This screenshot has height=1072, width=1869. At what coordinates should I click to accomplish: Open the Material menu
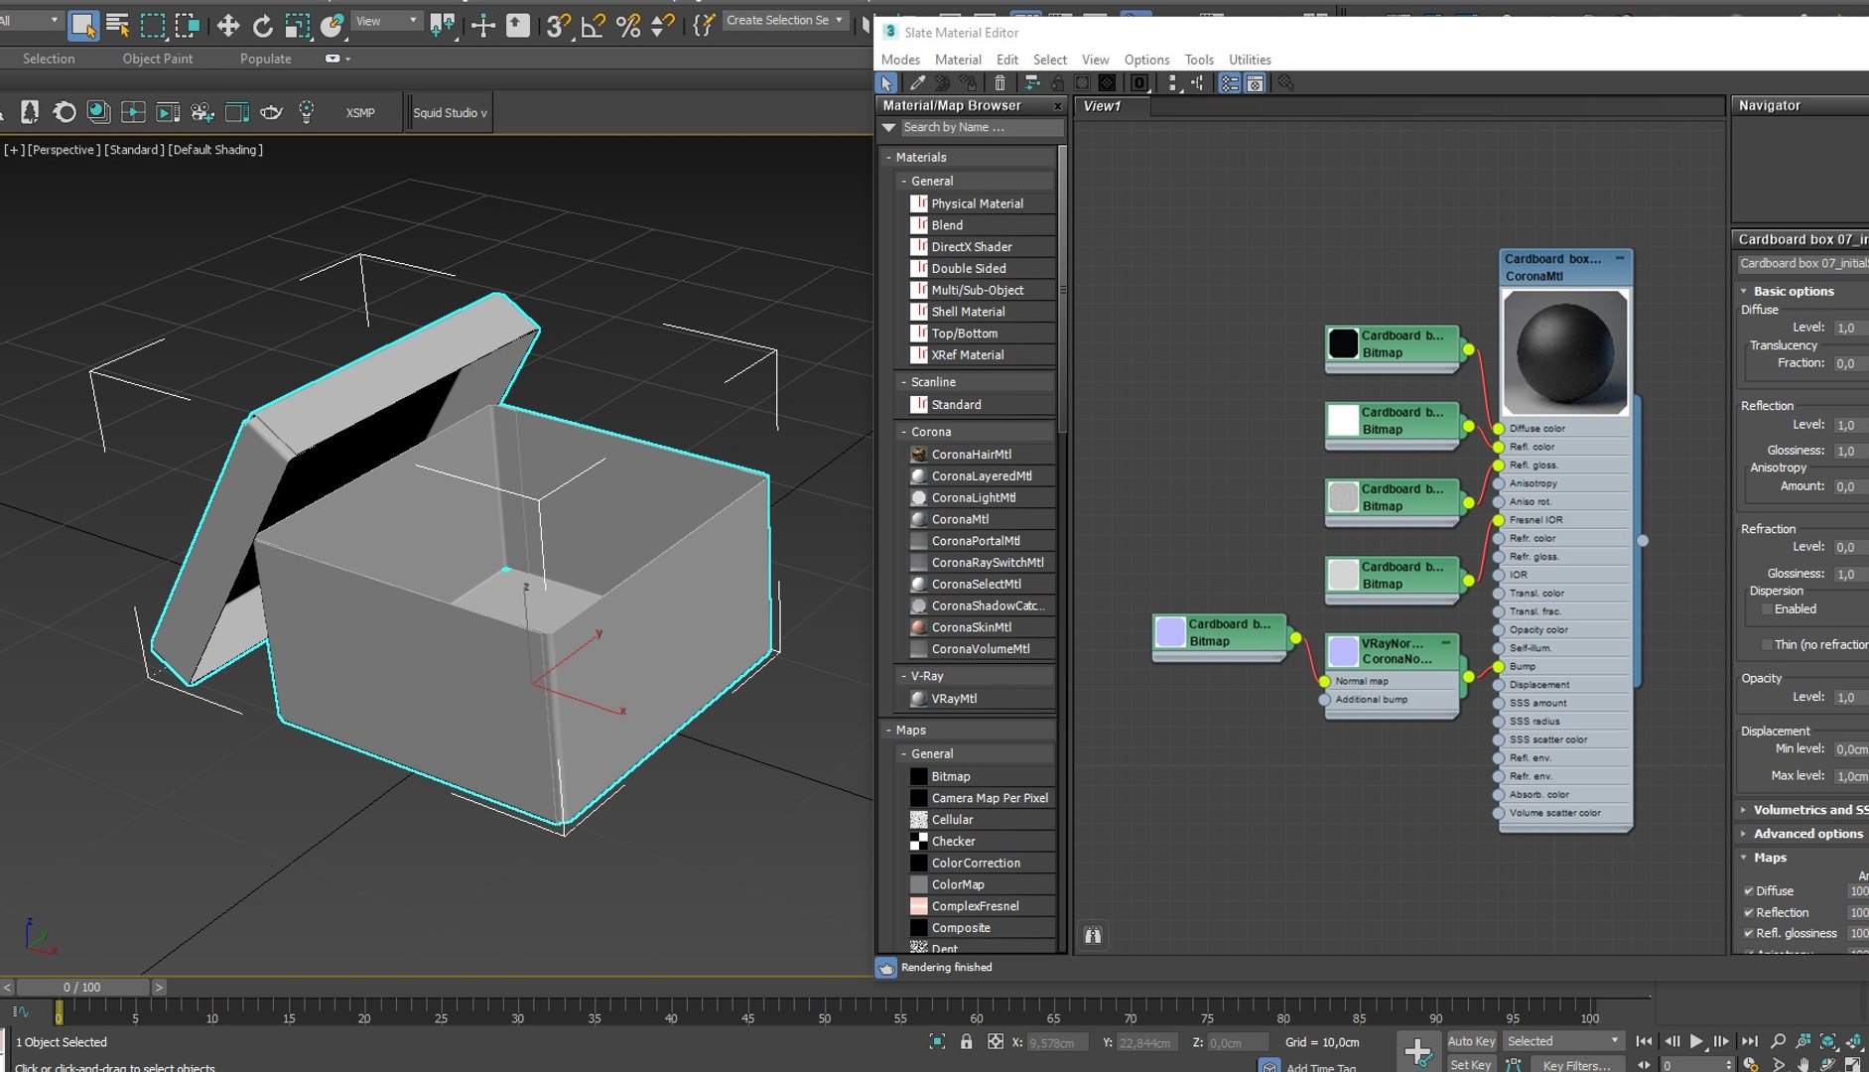coord(958,60)
